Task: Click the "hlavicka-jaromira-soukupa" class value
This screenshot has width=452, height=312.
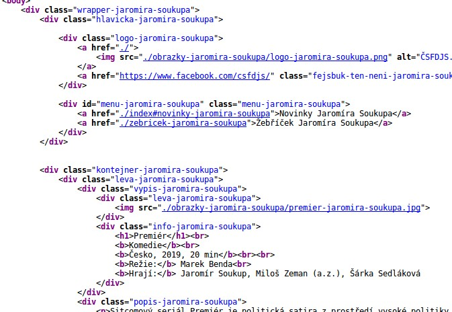Action: tap(155, 19)
